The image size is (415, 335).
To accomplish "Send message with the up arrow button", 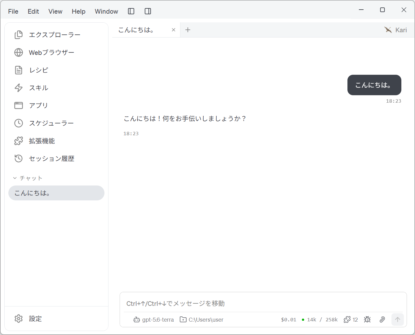I will pyautogui.click(x=398, y=319).
